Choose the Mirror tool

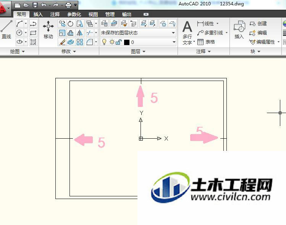pyautogui.click(x=80, y=33)
